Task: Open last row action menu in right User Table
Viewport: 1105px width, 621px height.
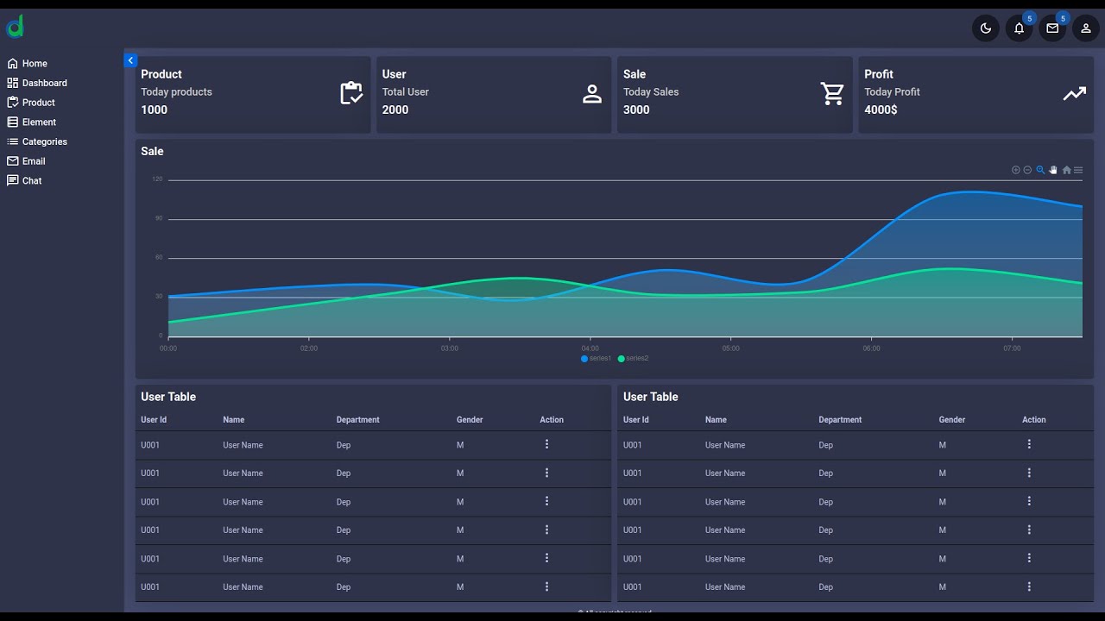Action: (1029, 586)
